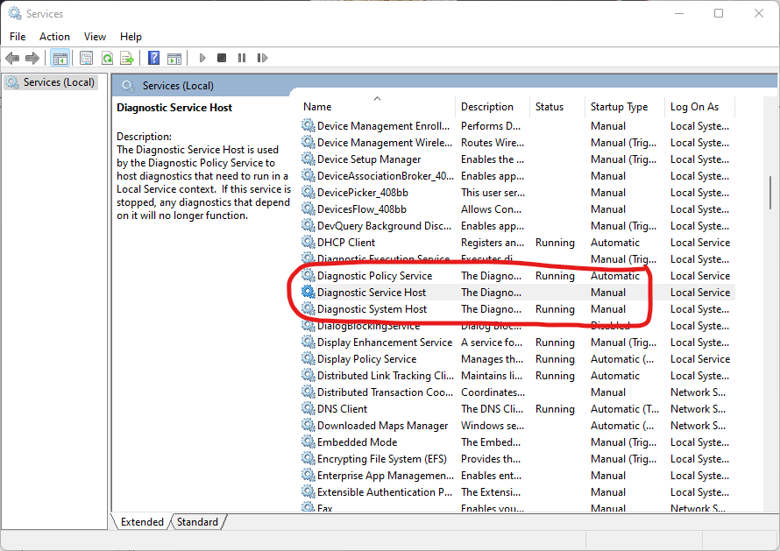Open the blue Help toolbar icon

click(x=153, y=58)
